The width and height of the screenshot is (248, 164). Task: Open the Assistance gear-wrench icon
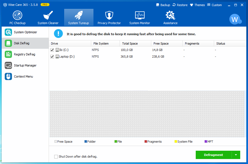[170, 15]
